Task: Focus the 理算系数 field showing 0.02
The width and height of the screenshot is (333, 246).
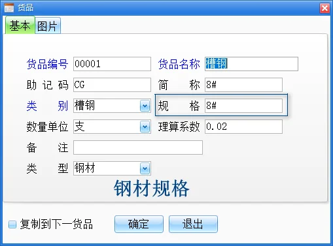Action: click(243, 127)
